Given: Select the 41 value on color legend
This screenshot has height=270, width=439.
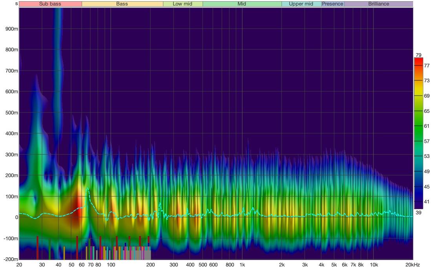Looking at the screenshot, I should click(427, 201).
